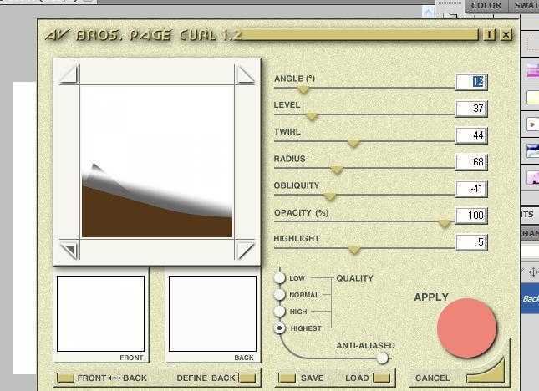Click the Level slider handle
Screen dimensions: 539x391
coord(312,117)
